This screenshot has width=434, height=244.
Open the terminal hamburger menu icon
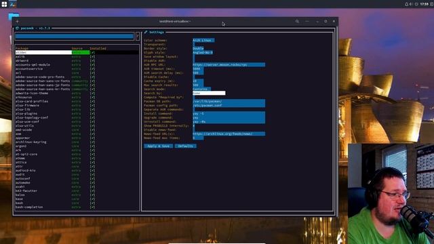307,21
